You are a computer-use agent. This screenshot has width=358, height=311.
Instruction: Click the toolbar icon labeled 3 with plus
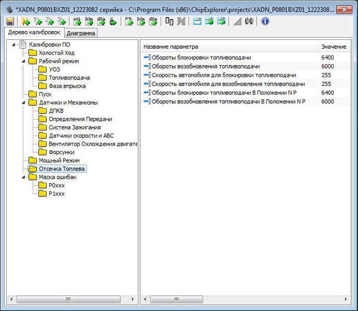point(62,21)
